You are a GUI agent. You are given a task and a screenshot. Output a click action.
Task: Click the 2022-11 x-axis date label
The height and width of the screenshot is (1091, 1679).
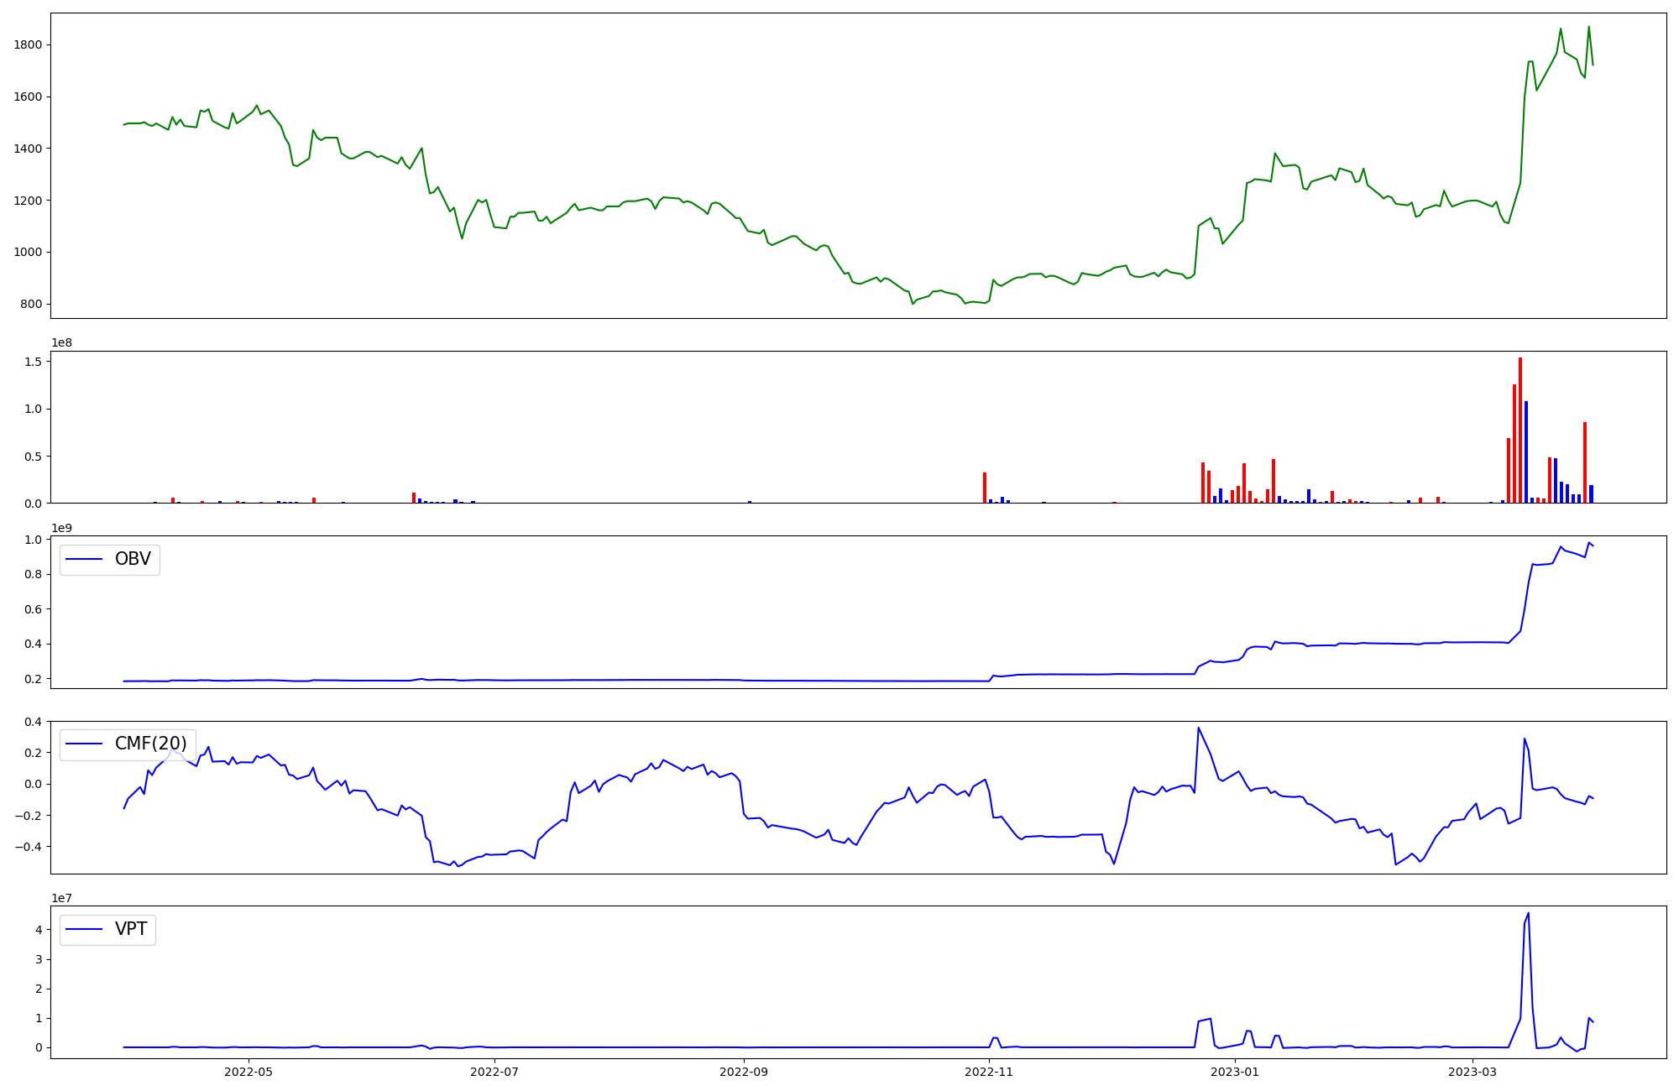pyautogui.click(x=990, y=1072)
